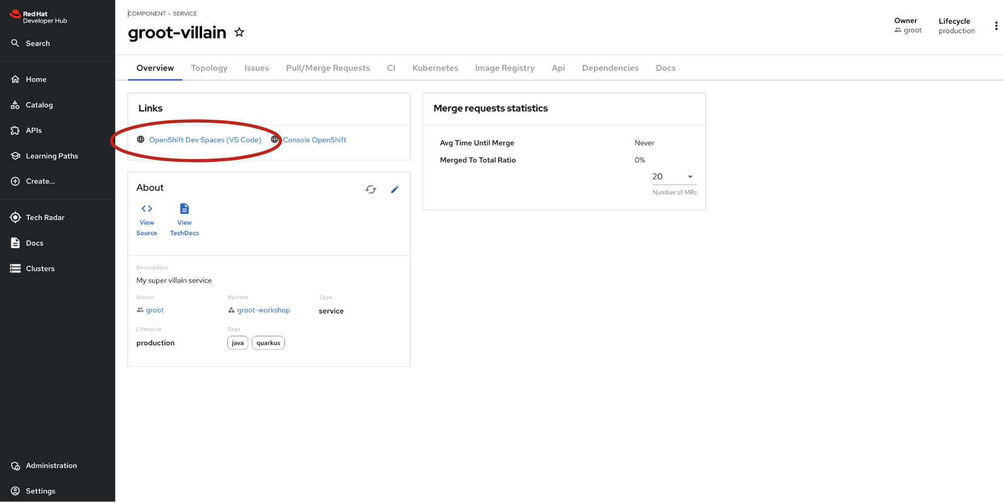The image size is (1004, 503).
Task: Open Administration in the sidebar
Action: click(44, 466)
